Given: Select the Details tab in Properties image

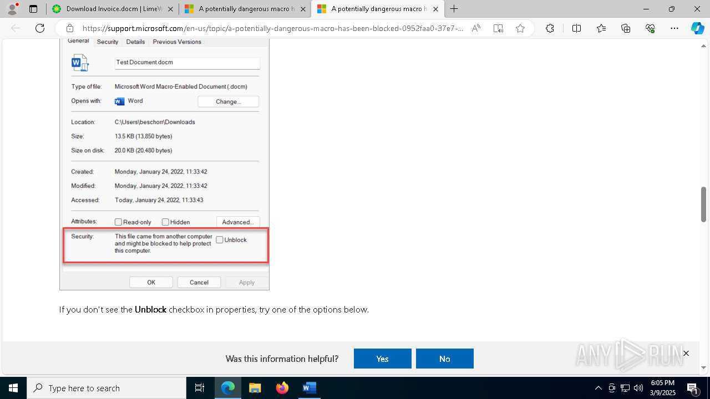Looking at the screenshot, I should 135,42.
